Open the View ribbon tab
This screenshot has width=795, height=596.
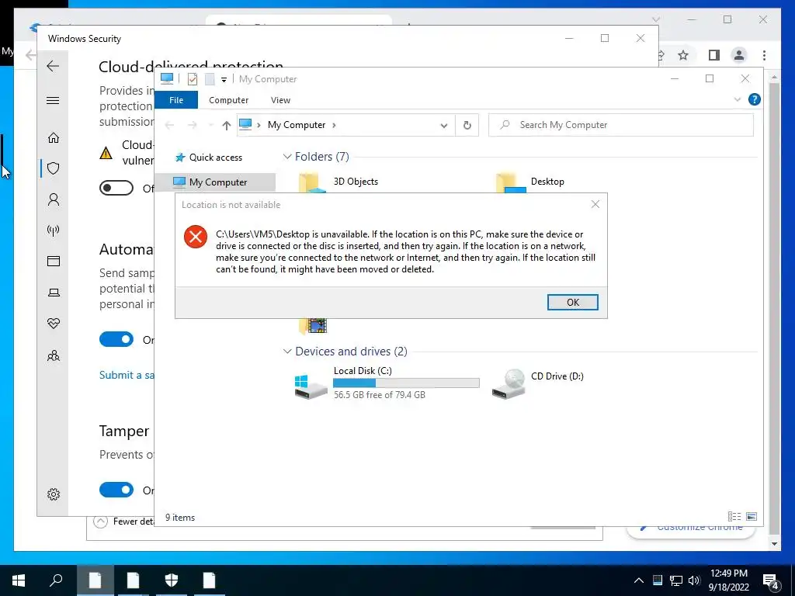pyautogui.click(x=280, y=100)
